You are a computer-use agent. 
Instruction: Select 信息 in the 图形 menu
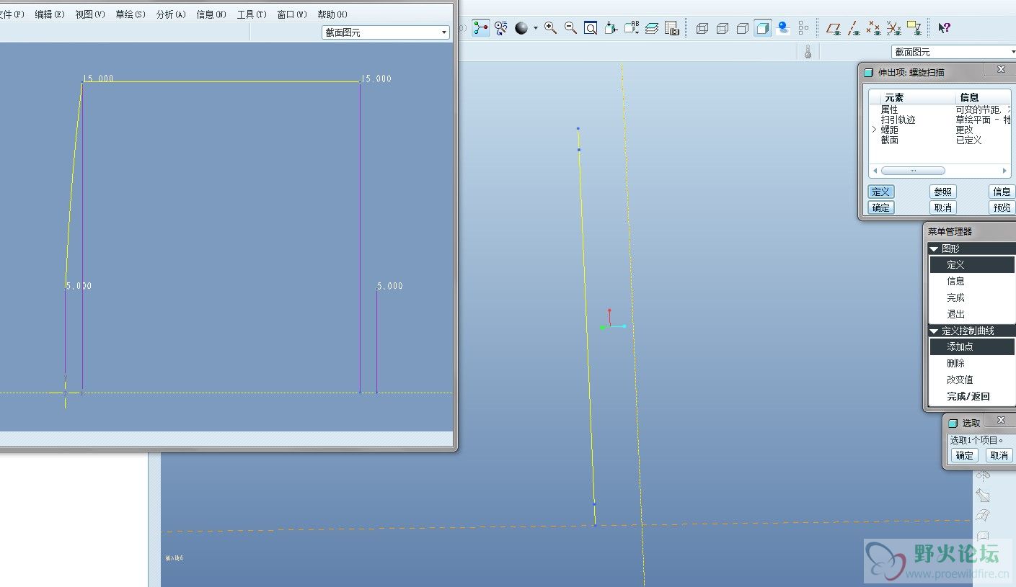coord(971,281)
